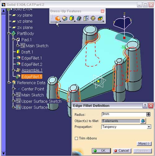Viewport: 155px width, 156px height.
Task: Click the edit elements icon beside Object(s) to fillet
Action: 143,121
